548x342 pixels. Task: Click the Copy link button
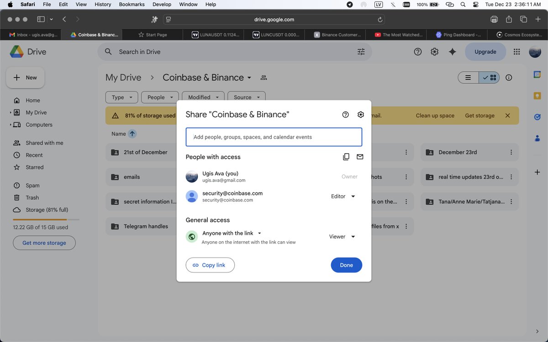click(210, 265)
